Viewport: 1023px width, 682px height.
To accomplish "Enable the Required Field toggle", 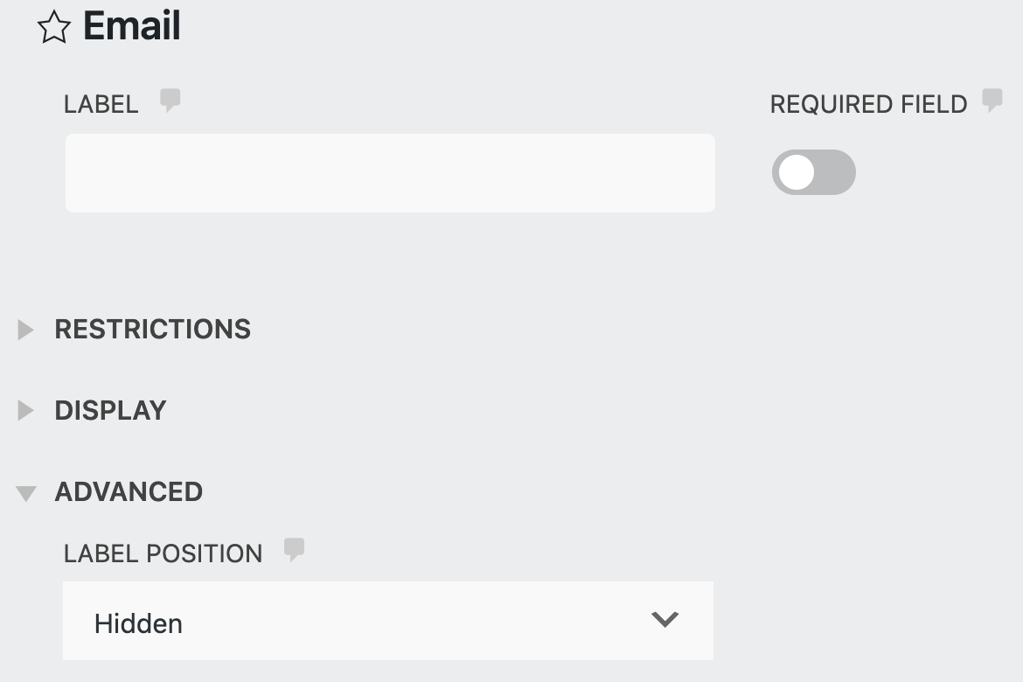I will coord(813,172).
